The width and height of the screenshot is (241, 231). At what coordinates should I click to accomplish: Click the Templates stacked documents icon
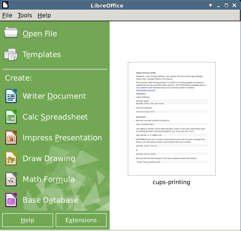(x=11, y=54)
